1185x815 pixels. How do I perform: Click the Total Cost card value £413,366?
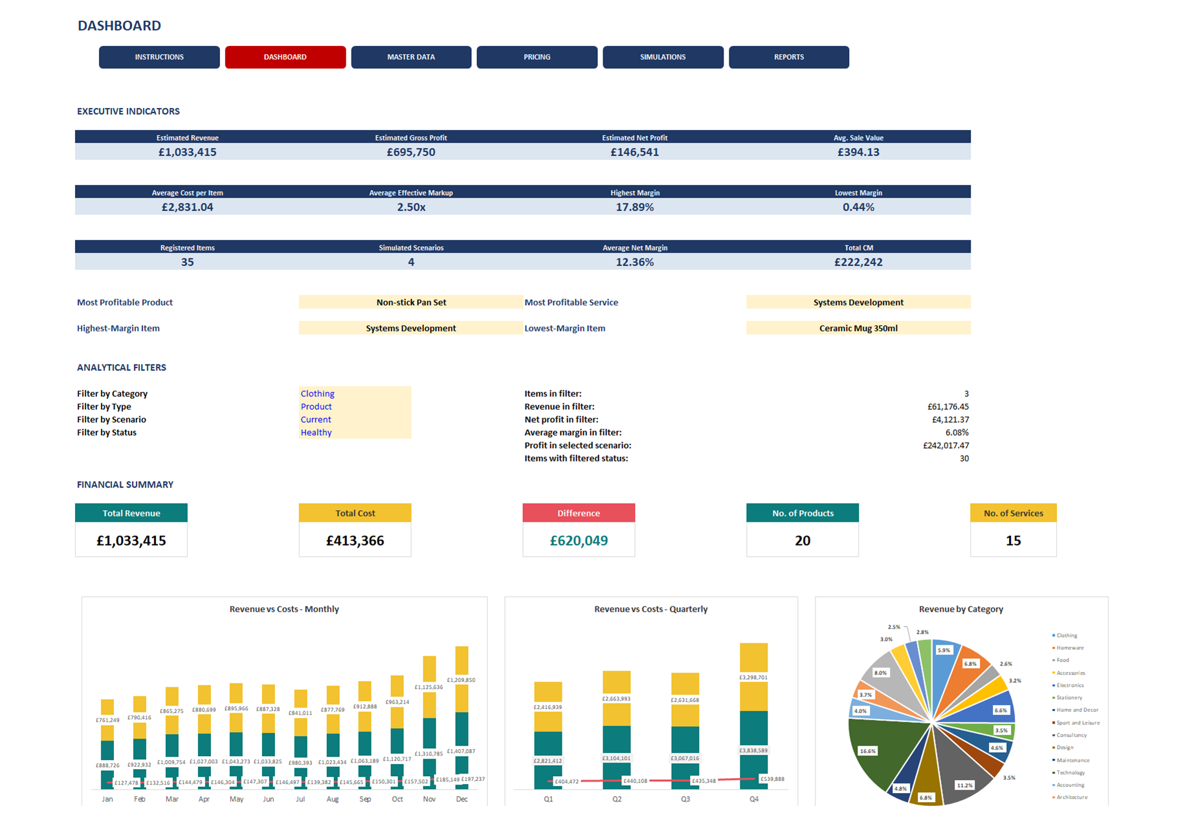point(355,541)
